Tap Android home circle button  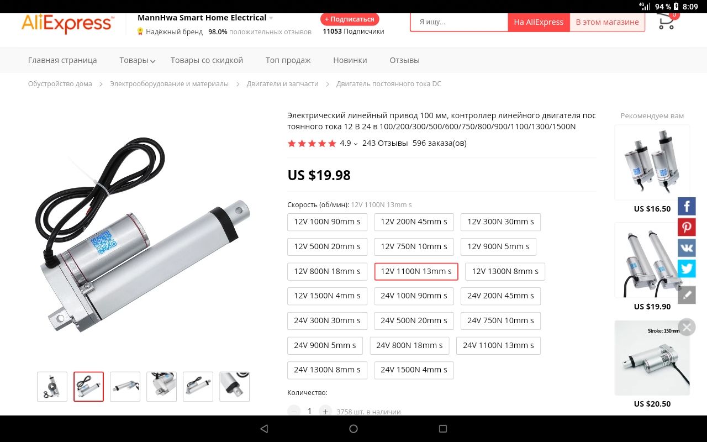[x=353, y=429]
